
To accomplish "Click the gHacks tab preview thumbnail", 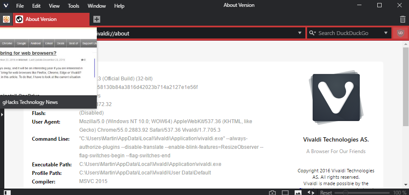I will tap(48, 68).
